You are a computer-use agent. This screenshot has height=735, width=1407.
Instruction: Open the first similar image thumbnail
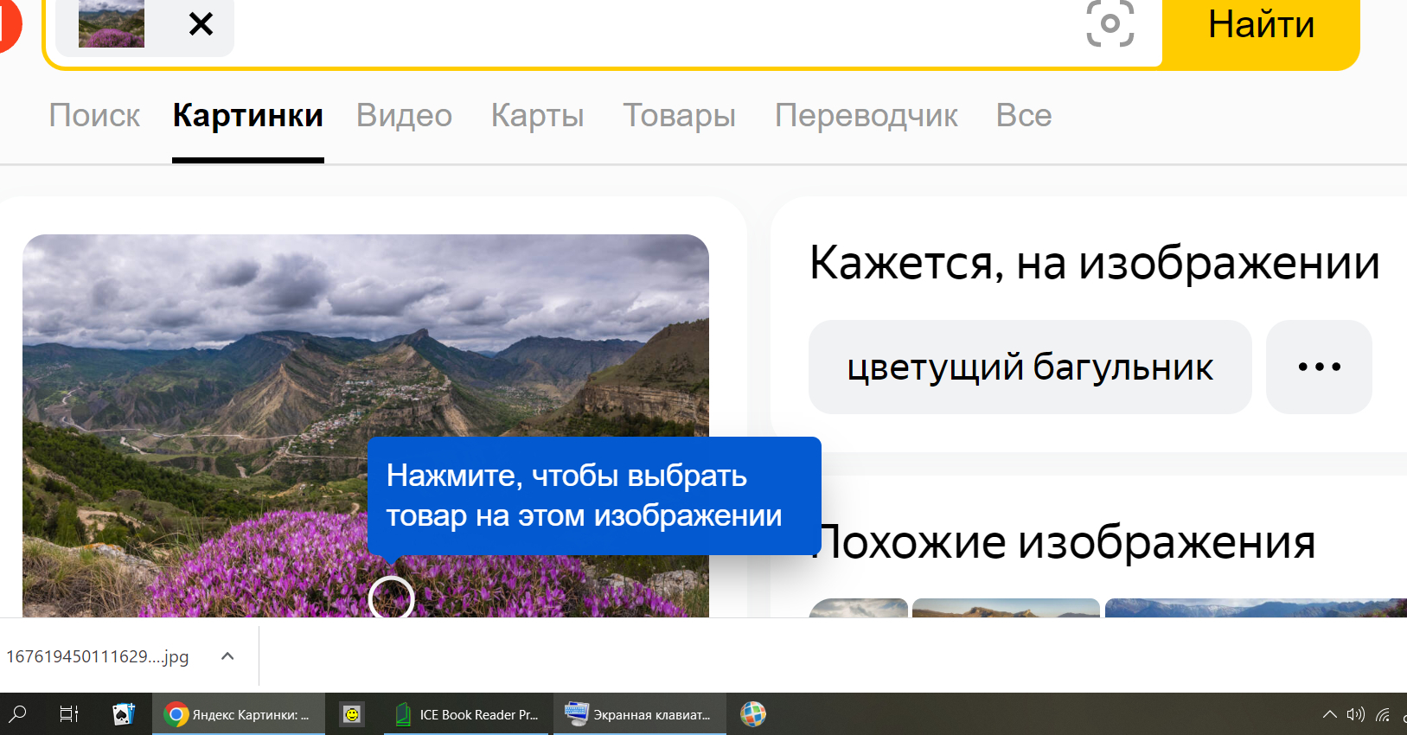859,608
